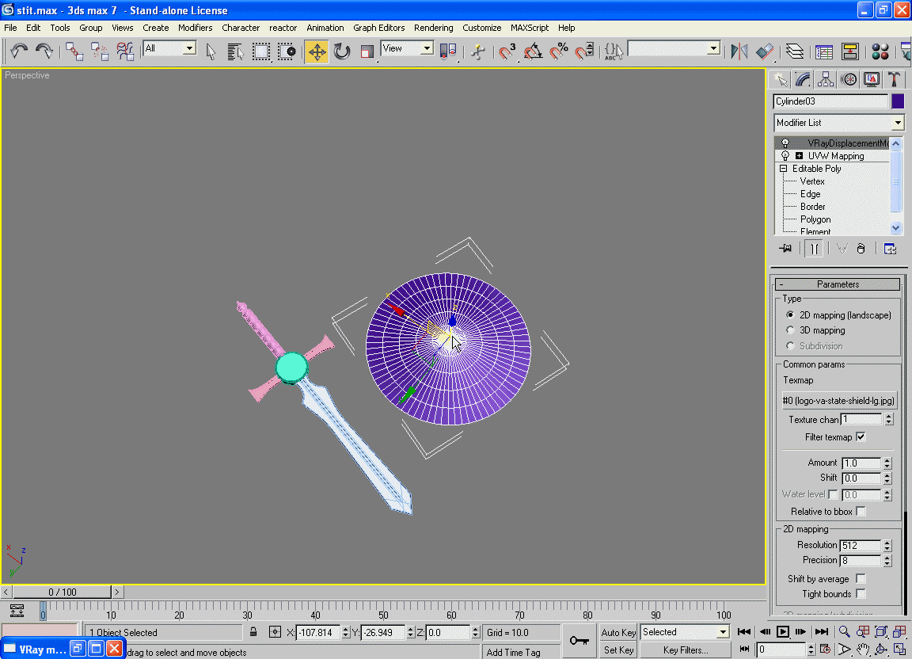The image size is (912, 659).
Task: Click the purple object color swatch
Action: point(898,101)
